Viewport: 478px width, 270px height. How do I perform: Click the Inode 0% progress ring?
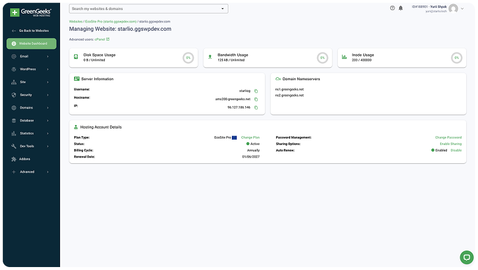tap(456, 58)
